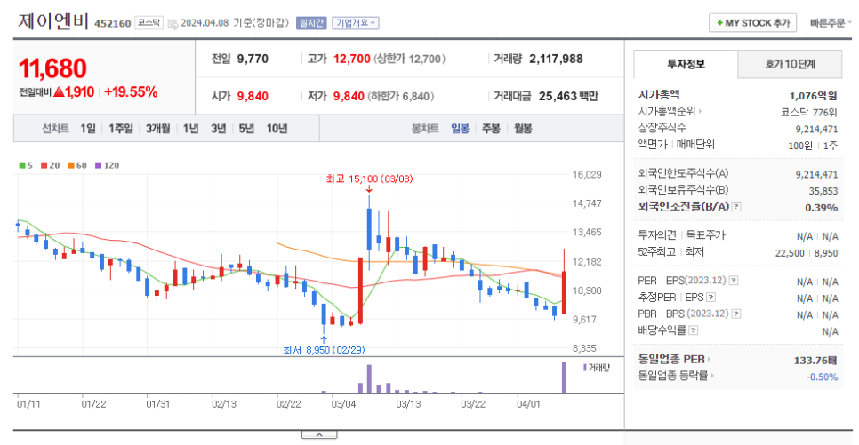Click the calendar icon beside 2024.04.08
This screenshot has height=445, width=859.
(173, 23)
